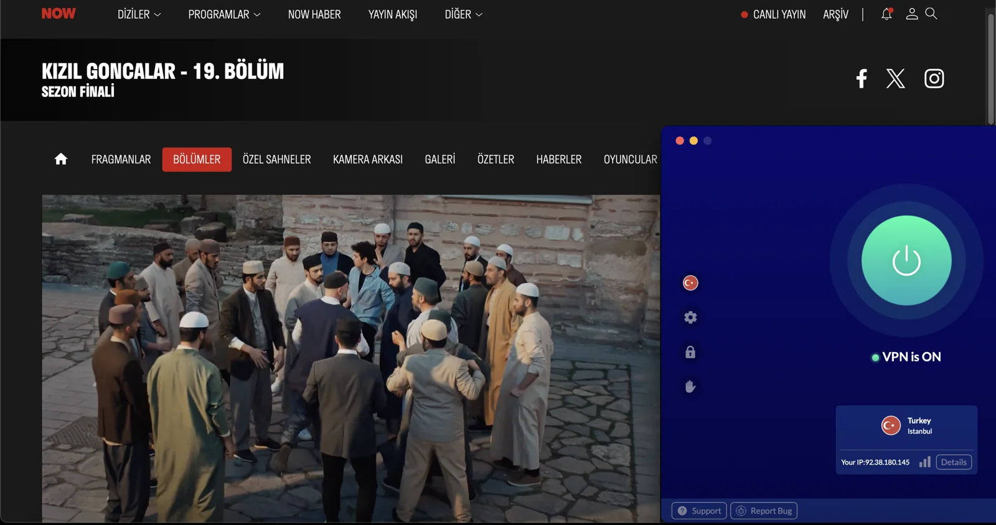Click the page vertical scrollbar
This screenshot has width=996, height=525.
(x=990, y=68)
